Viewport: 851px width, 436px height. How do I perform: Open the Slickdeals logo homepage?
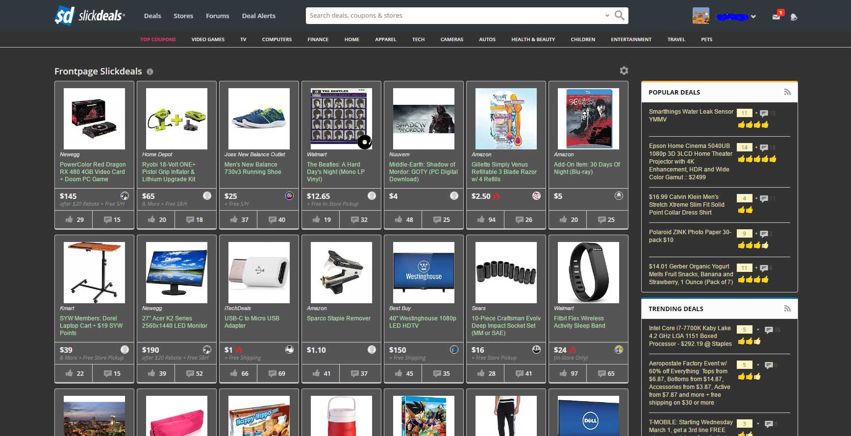click(x=90, y=15)
